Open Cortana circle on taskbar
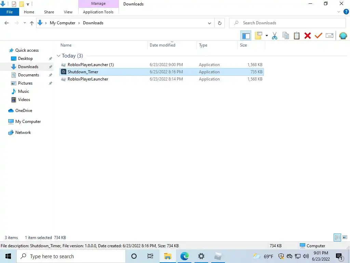 pos(134,256)
